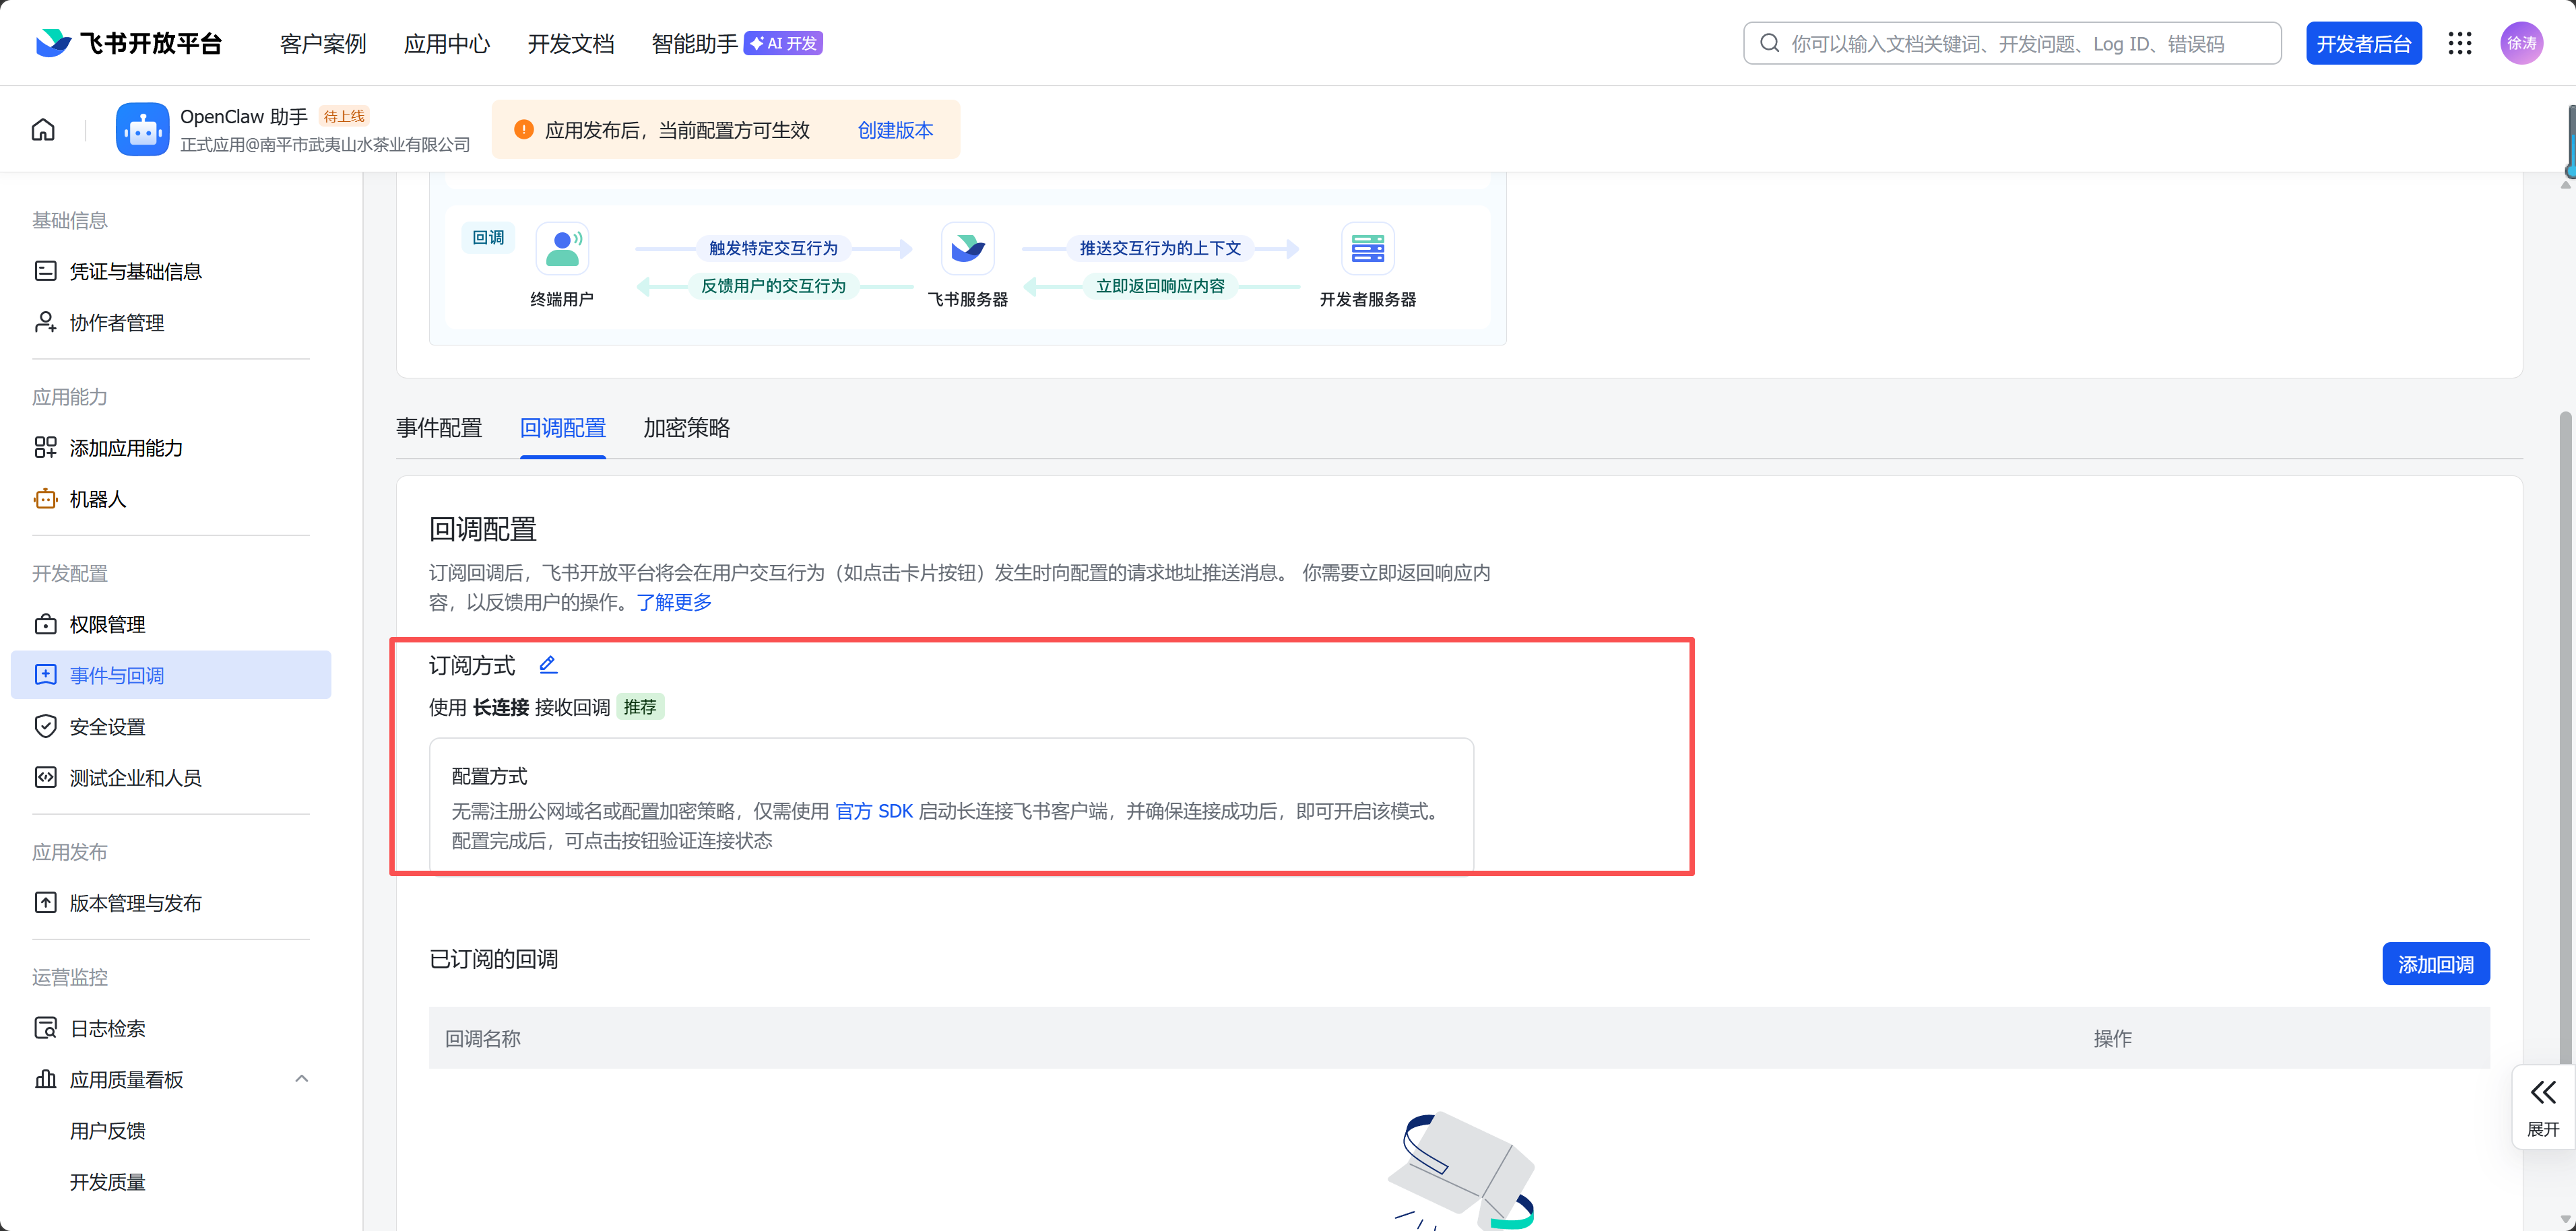Click the edit pencil beside 订阅方式
The width and height of the screenshot is (2576, 1231).
[548, 664]
